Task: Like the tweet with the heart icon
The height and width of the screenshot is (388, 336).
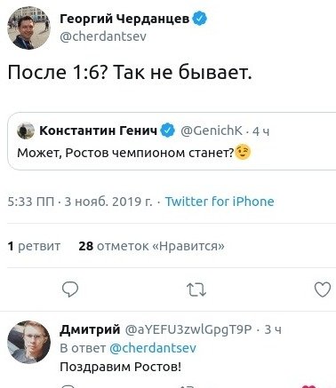Action: click(323, 289)
